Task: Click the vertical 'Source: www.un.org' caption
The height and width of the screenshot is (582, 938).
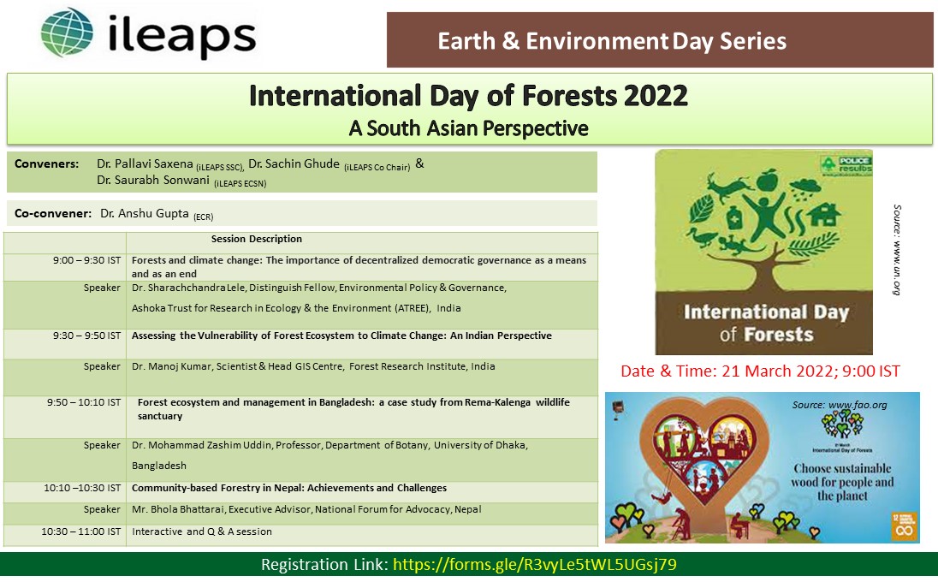Action: coord(897,249)
